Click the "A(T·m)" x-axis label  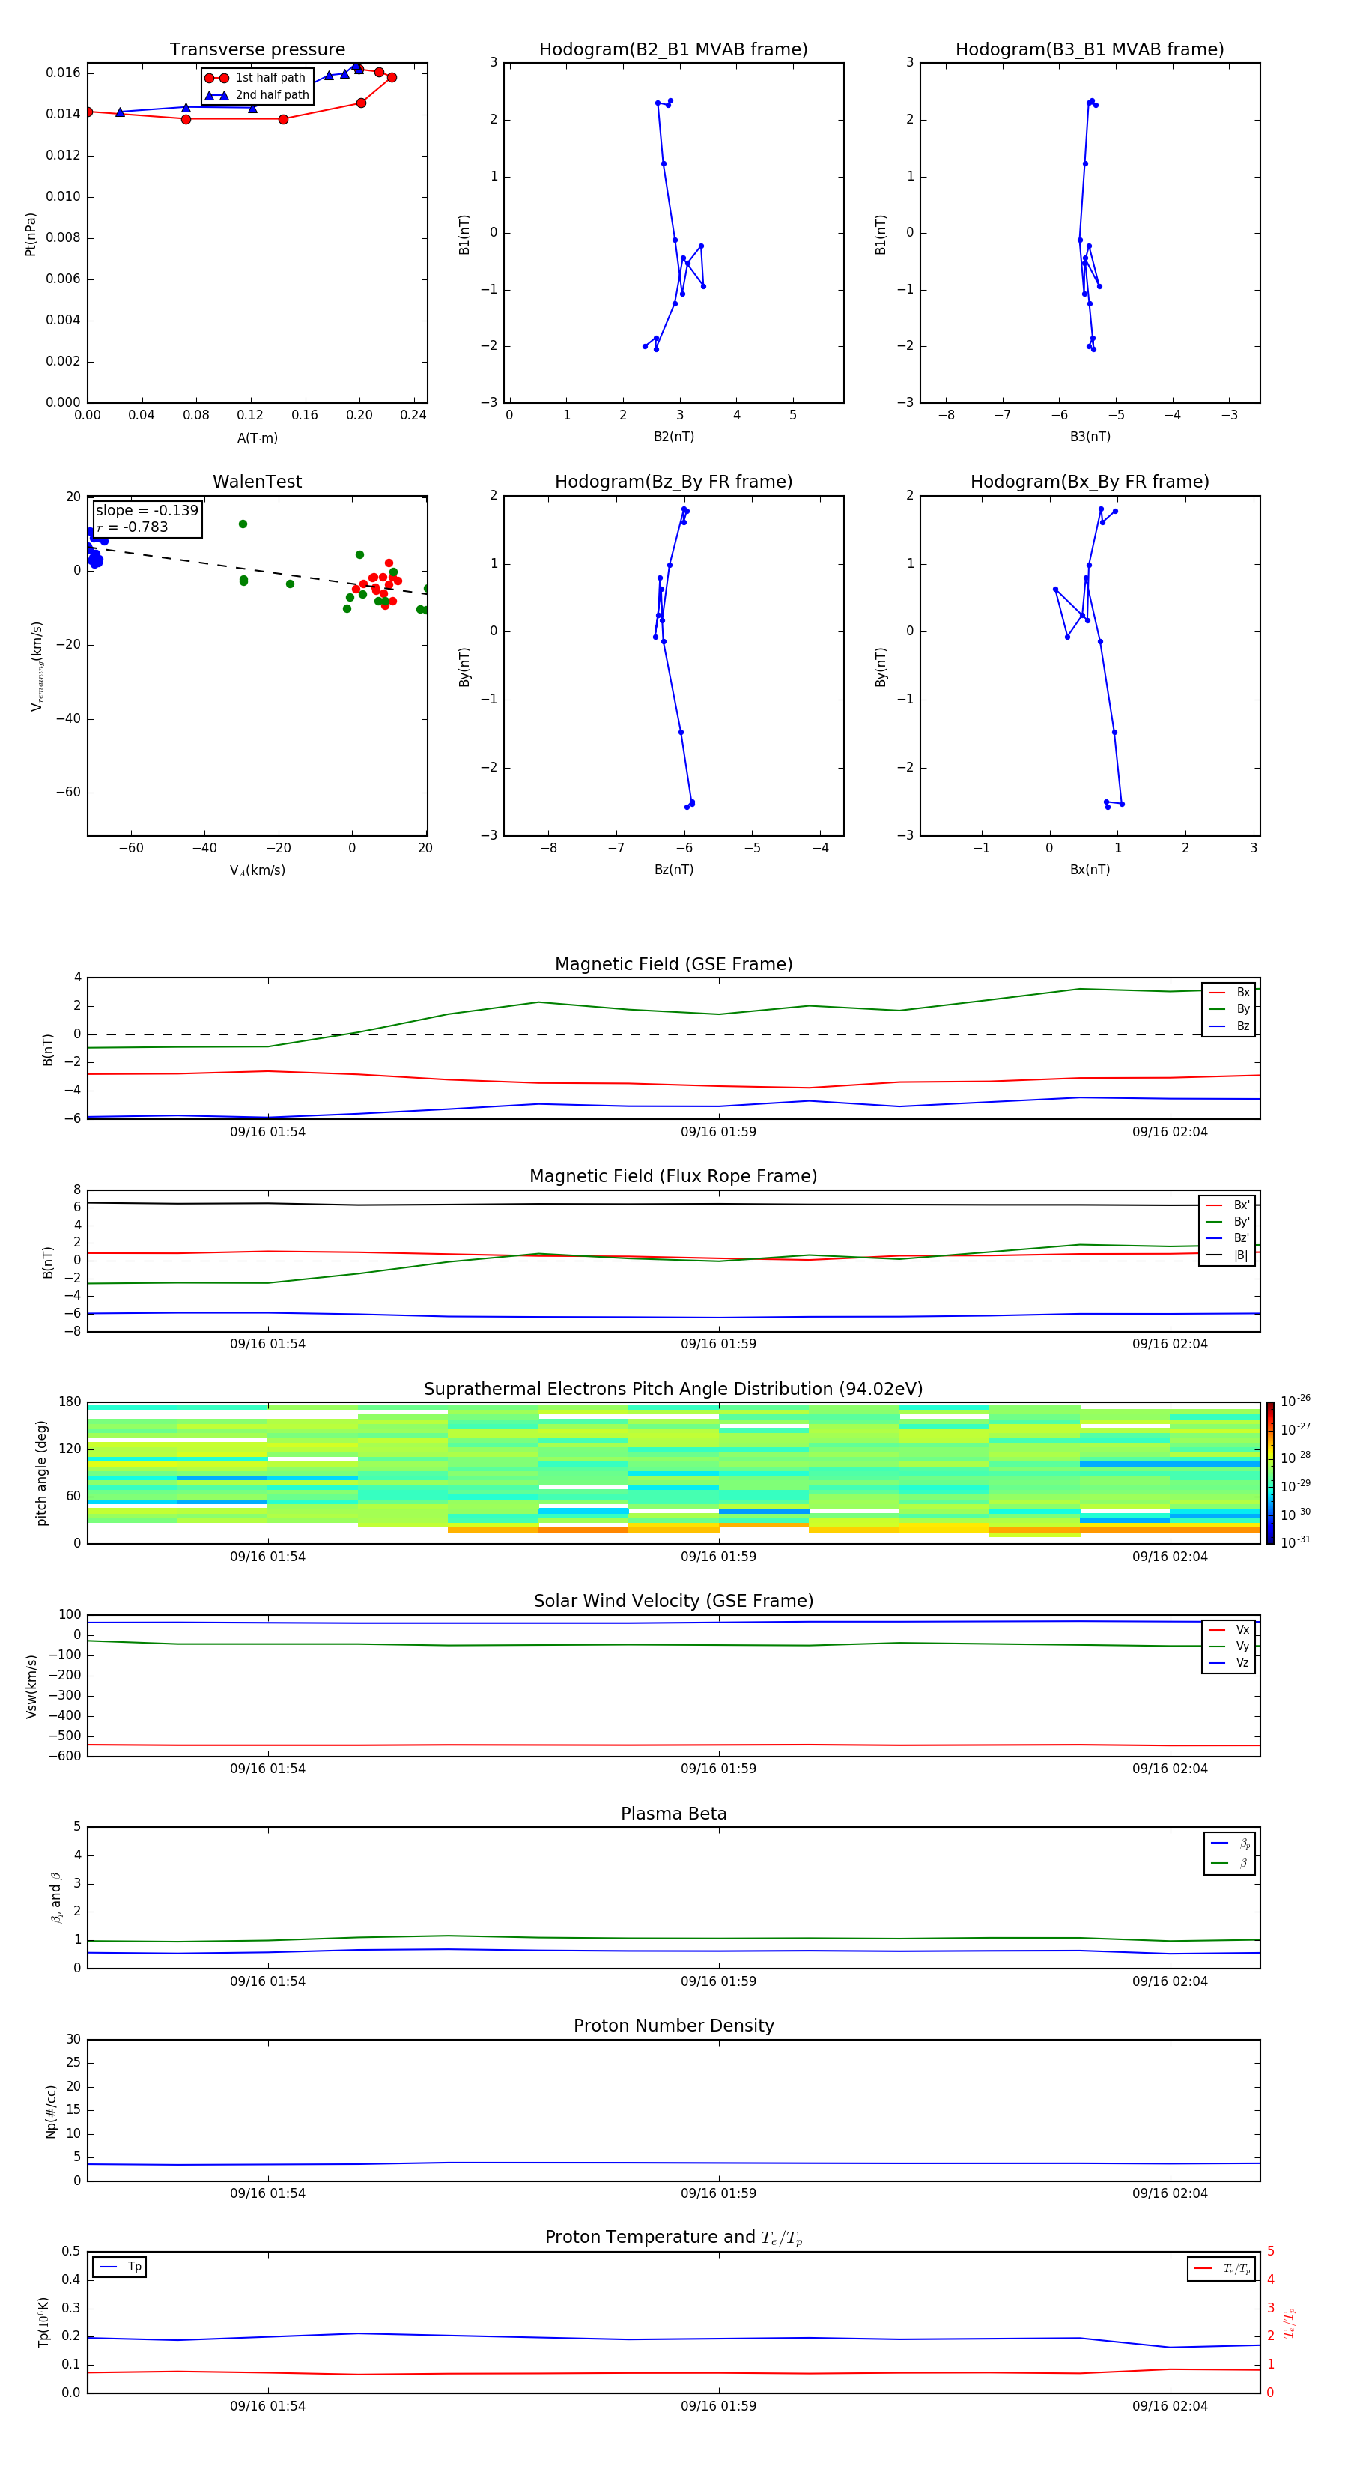pyautogui.click(x=257, y=438)
